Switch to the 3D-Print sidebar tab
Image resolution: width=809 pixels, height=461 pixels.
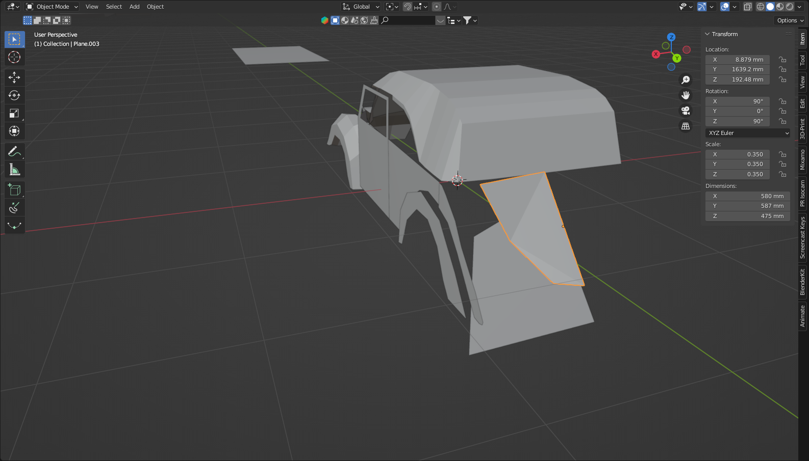coord(802,128)
